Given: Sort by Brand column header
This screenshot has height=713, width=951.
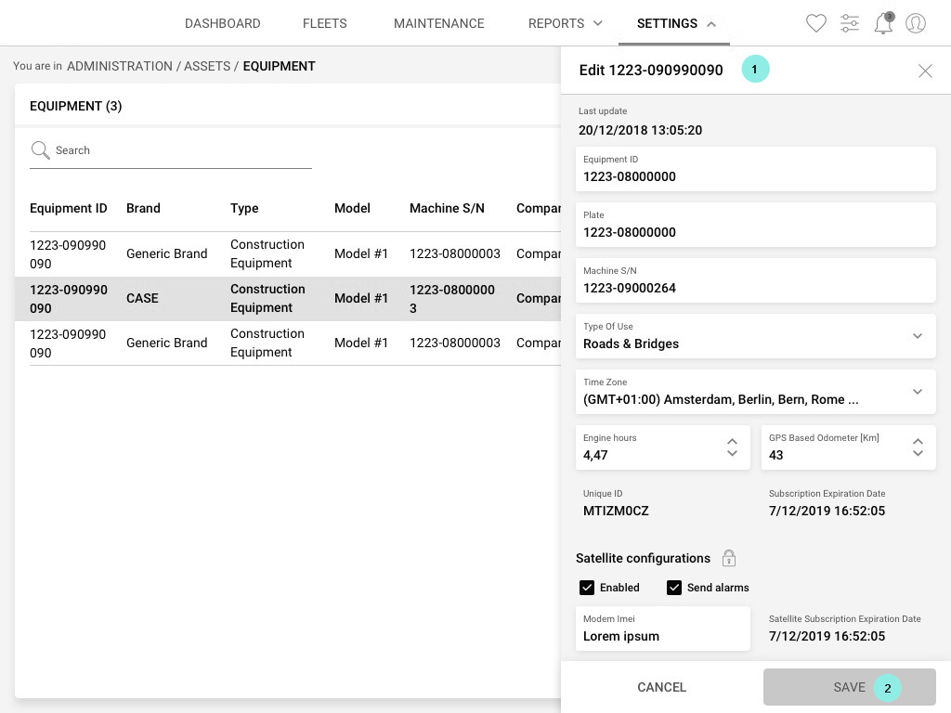Looking at the screenshot, I should pyautogui.click(x=143, y=208).
